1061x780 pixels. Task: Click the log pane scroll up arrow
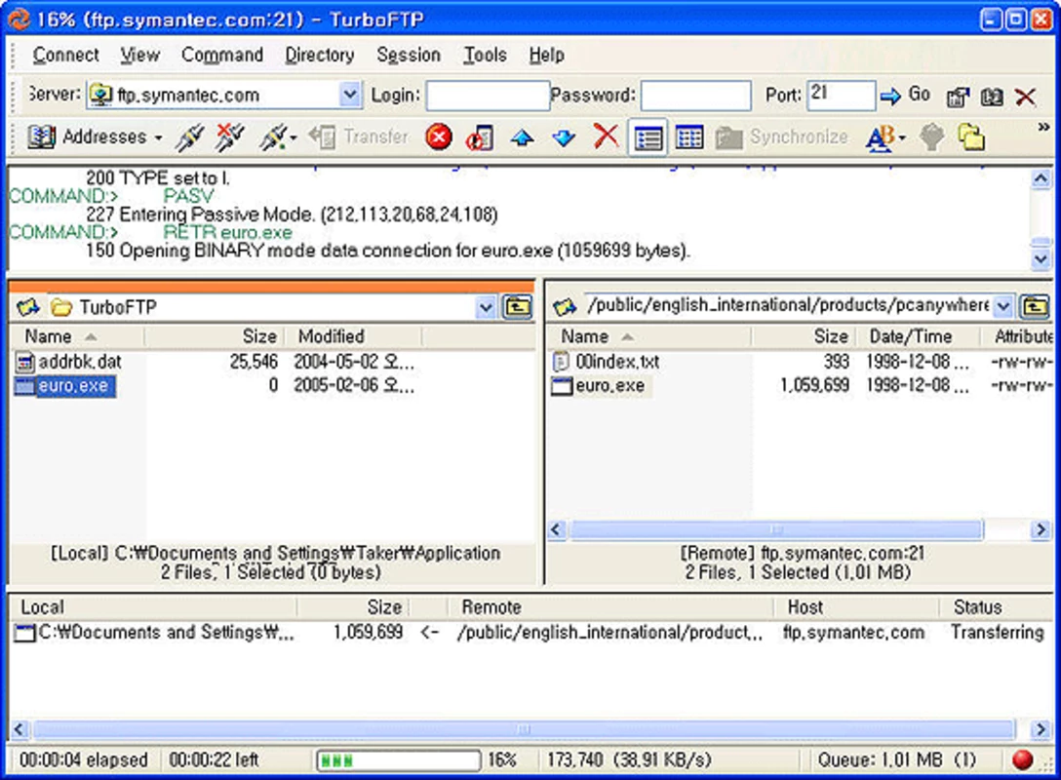pyautogui.click(x=1041, y=178)
